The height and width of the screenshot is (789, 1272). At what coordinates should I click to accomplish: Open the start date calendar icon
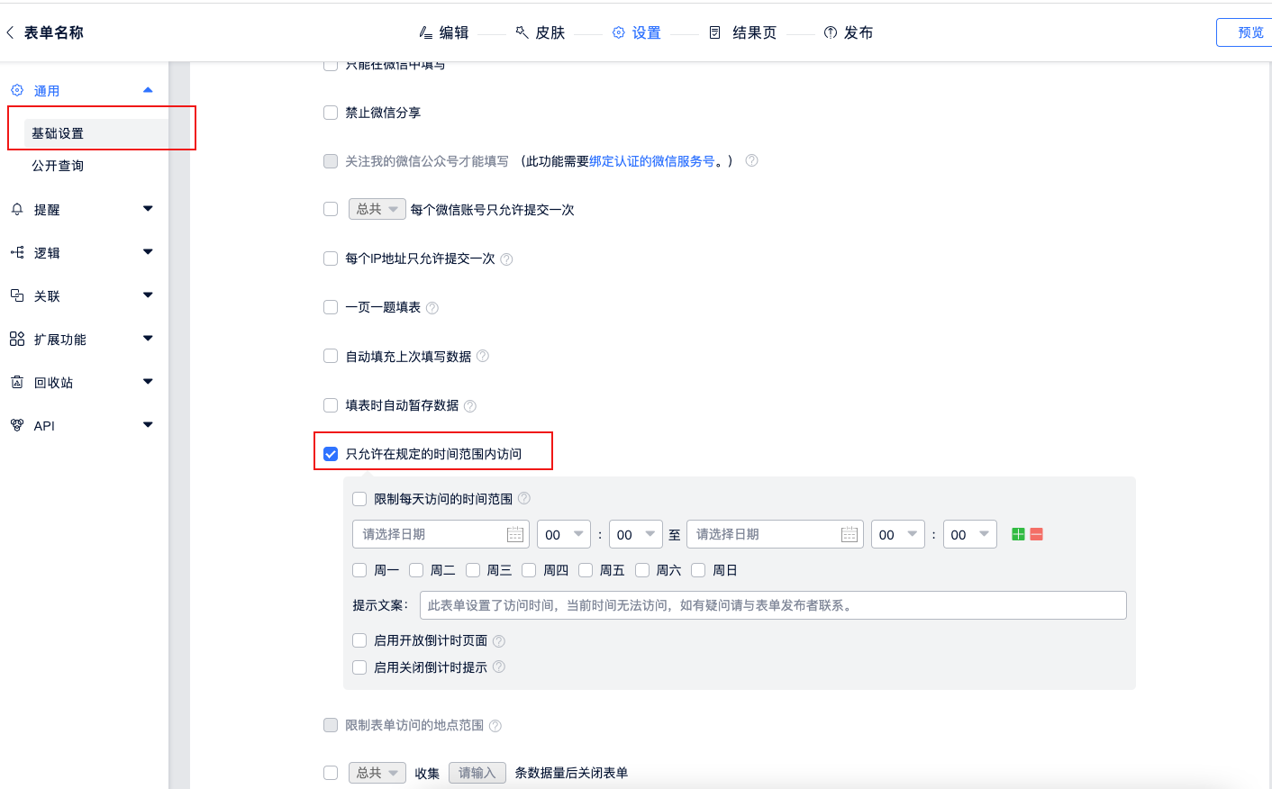(x=515, y=535)
